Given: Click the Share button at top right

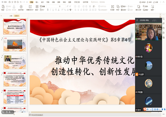Looking at the screenshot, I should tap(155, 2).
